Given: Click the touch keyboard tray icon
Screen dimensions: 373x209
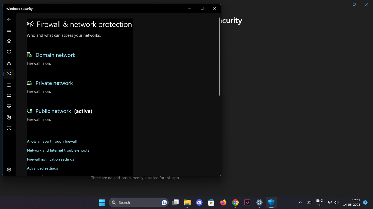Looking at the screenshot, I should [x=309, y=202].
